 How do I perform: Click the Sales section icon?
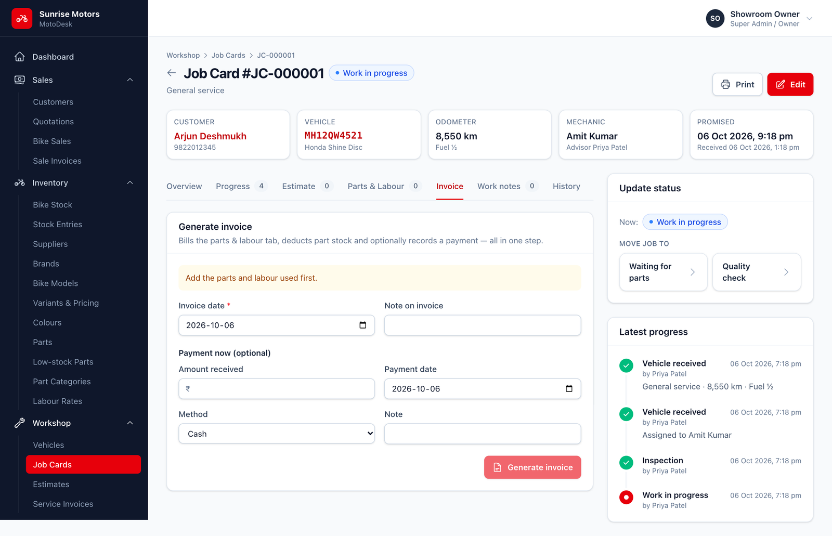(x=20, y=80)
